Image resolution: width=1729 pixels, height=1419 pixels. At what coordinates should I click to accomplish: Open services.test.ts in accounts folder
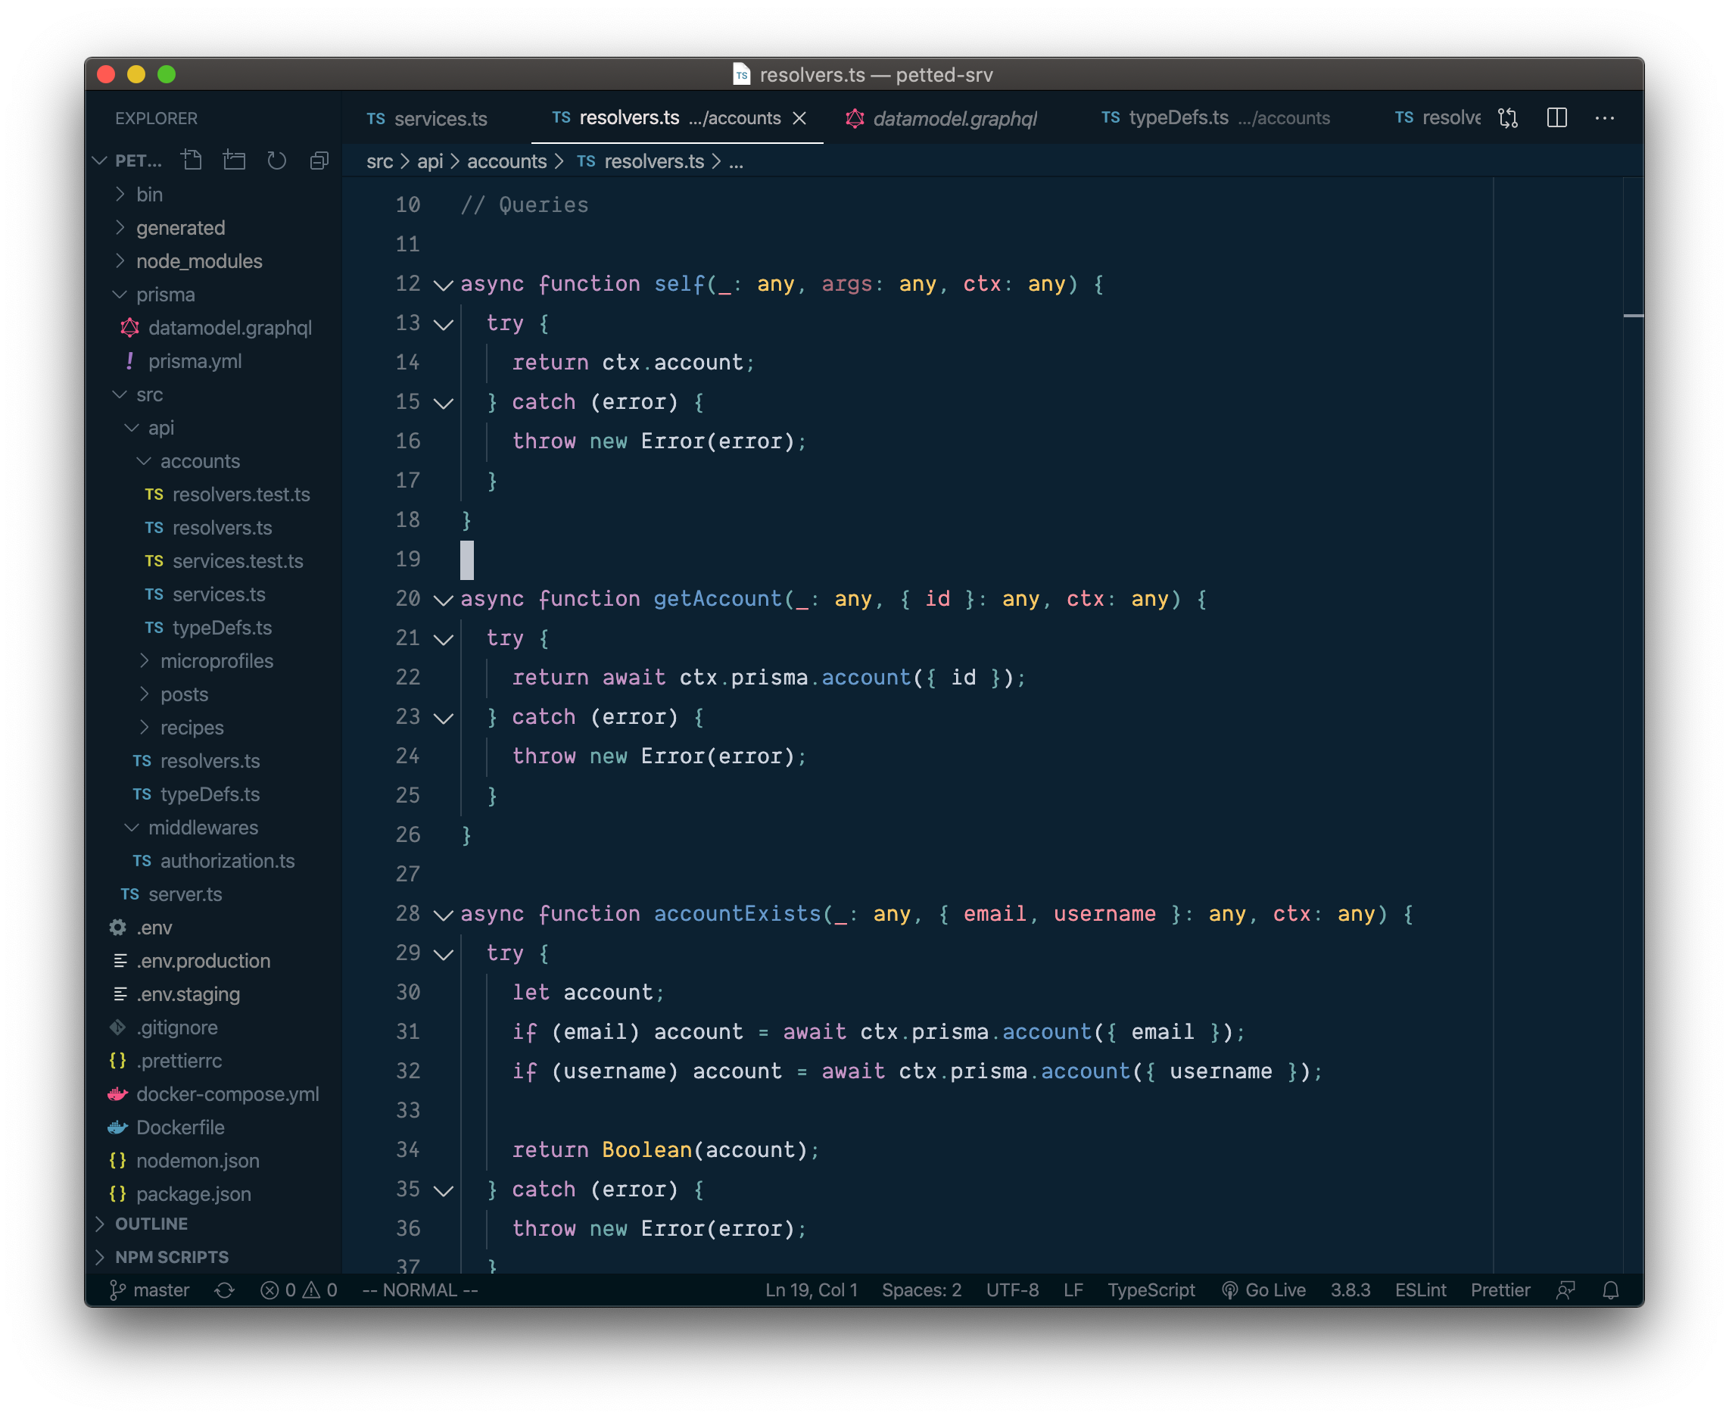point(214,562)
